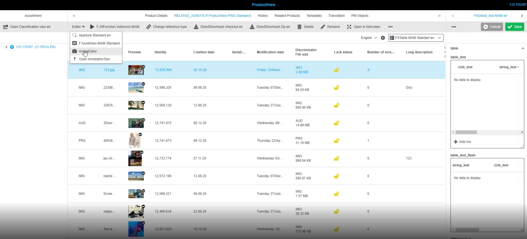Click the Rename pencil icon

point(323,27)
